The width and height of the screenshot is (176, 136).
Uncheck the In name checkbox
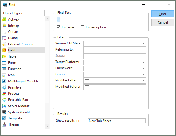tap(58, 27)
